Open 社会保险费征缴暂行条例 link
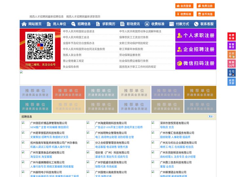 coord(134,61)
